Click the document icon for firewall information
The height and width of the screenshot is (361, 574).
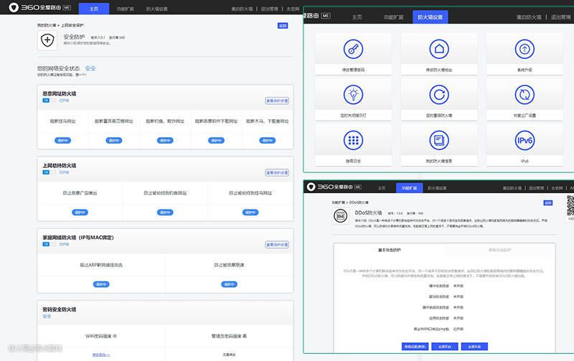pyautogui.click(x=438, y=139)
